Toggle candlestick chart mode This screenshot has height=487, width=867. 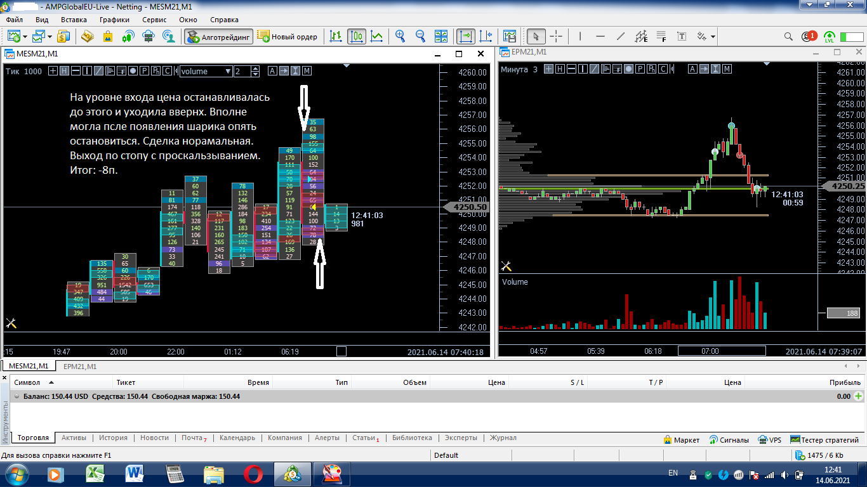[357, 37]
